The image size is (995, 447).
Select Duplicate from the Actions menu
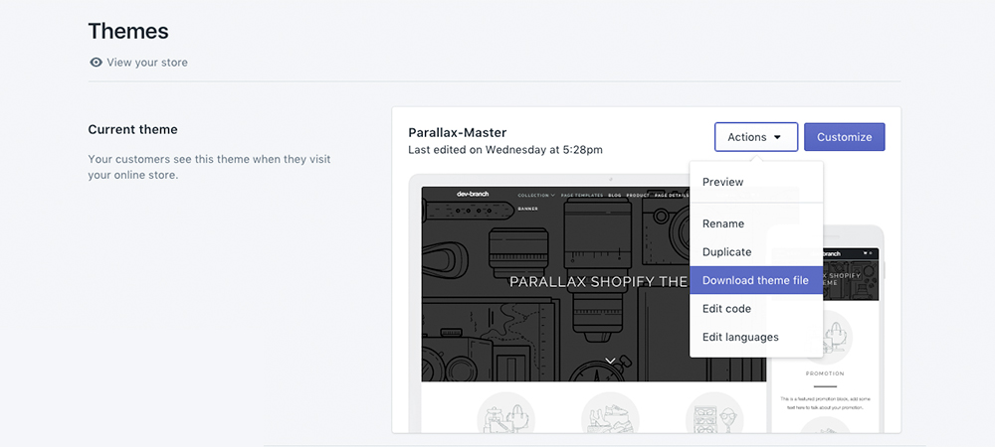tap(726, 252)
